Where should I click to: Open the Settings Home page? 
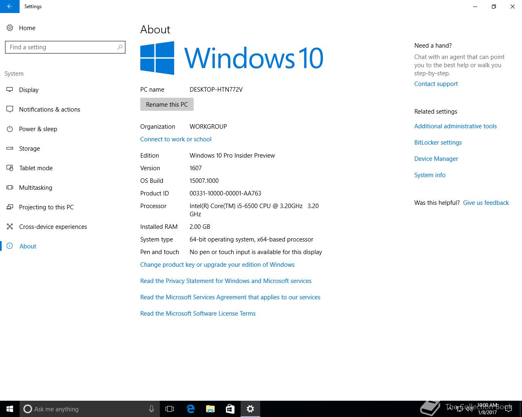click(x=27, y=28)
